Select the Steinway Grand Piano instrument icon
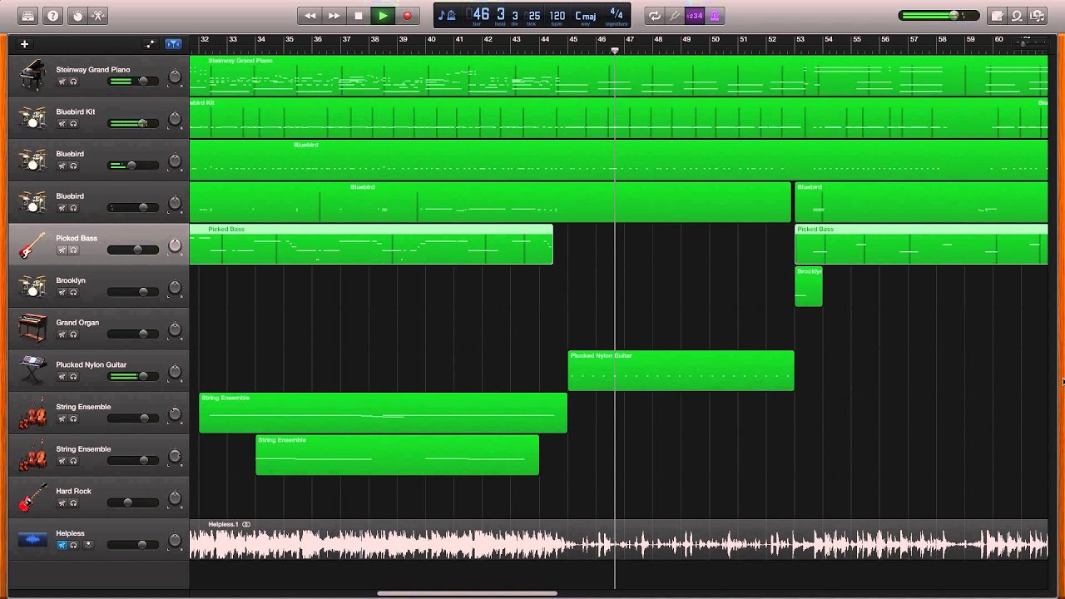 click(x=32, y=77)
